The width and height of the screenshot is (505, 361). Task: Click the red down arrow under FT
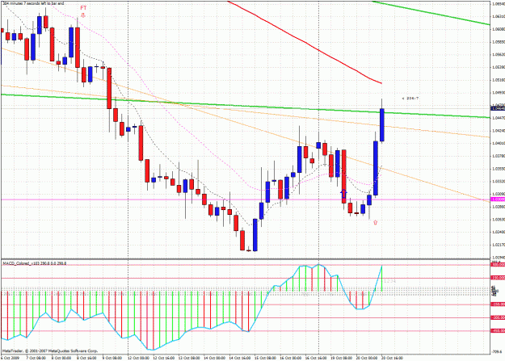click(83, 15)
